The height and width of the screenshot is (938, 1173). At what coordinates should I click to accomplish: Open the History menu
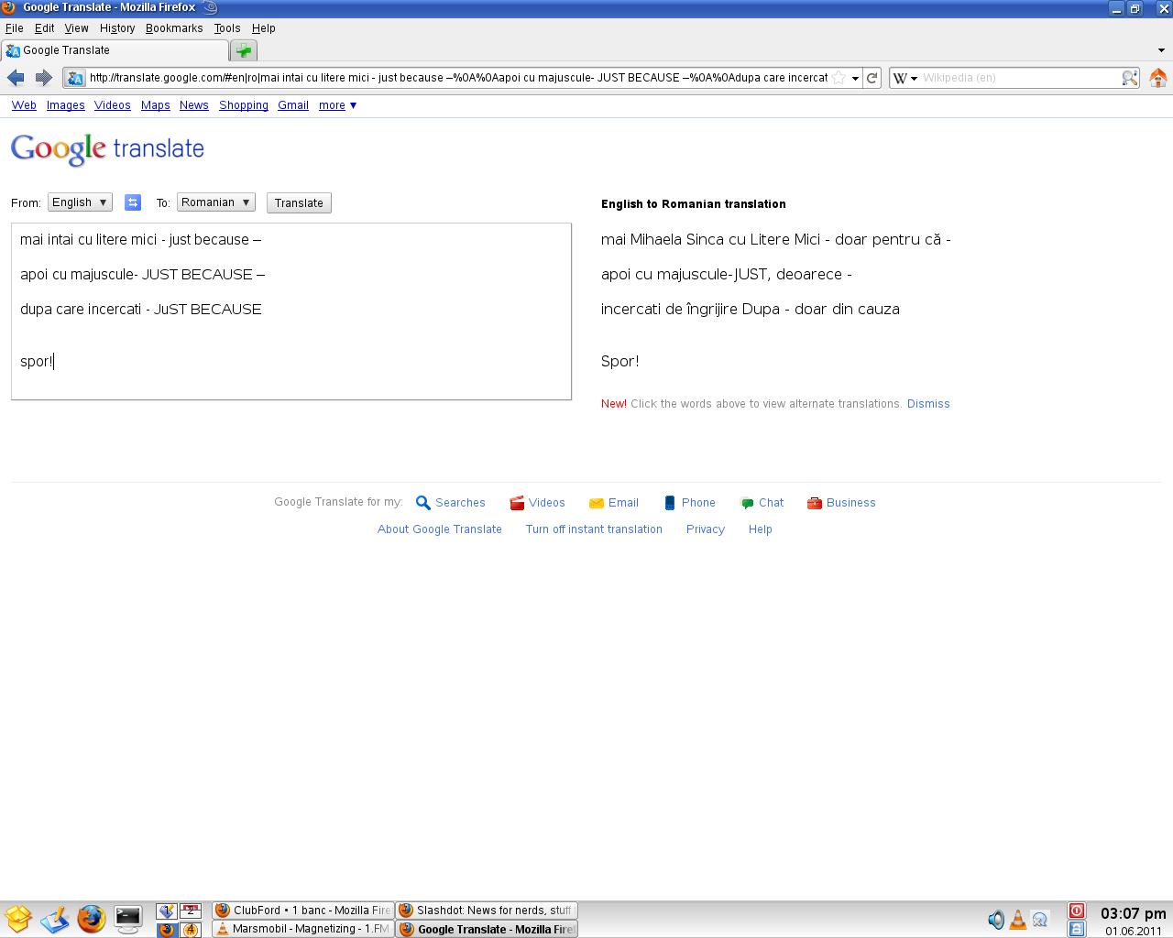[x=117, y=28]
